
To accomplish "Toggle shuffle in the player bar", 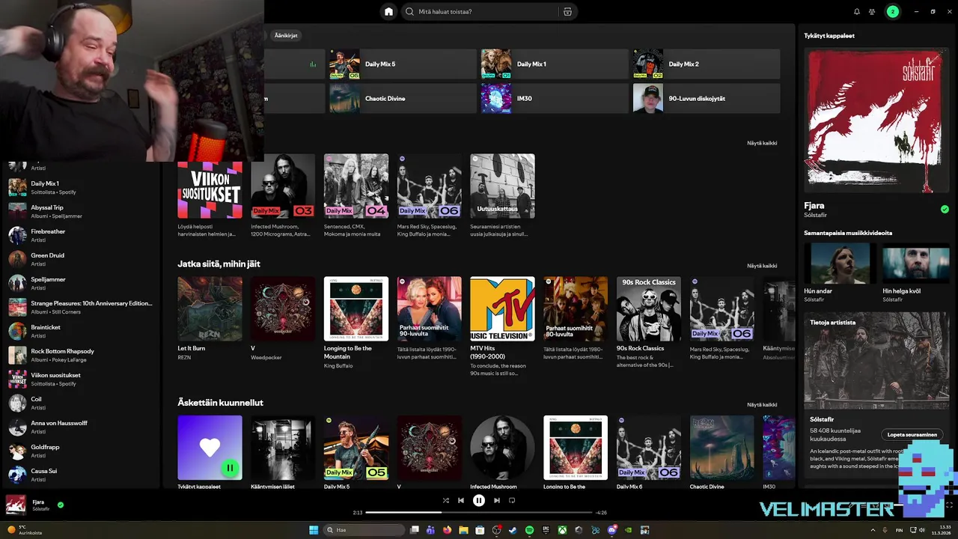I will click(445, 500).
